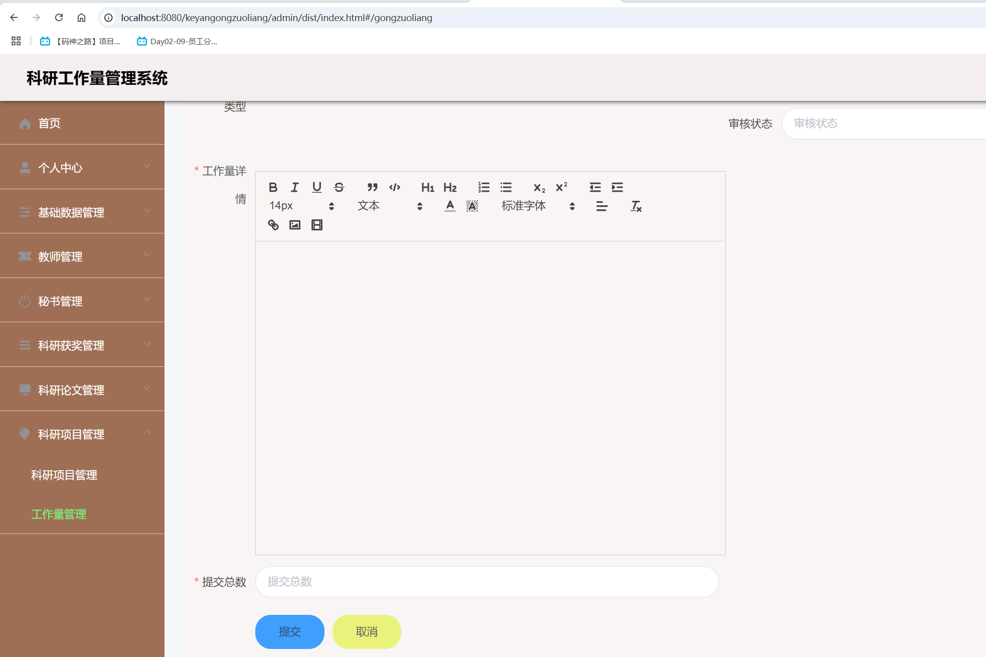Click the browser address bar URL
Image resolution: width=986 pixels, height=657 pixels.
276,18
